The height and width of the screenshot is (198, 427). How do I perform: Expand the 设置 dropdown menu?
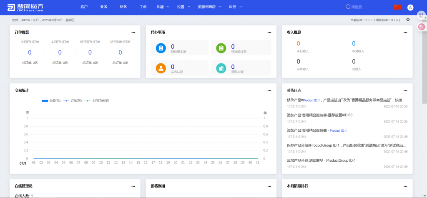pos(183,7)
